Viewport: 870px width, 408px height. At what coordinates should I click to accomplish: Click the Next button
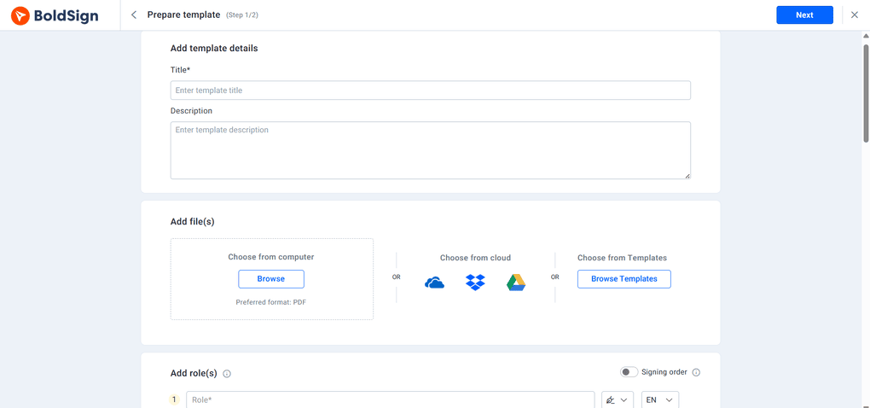coord(804,15)
